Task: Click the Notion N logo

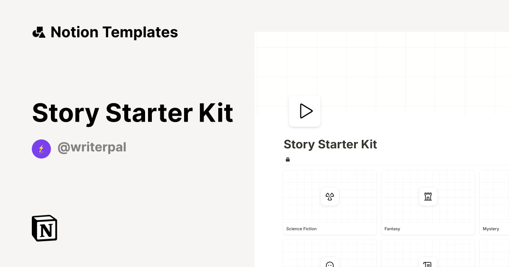Action: 44,228
